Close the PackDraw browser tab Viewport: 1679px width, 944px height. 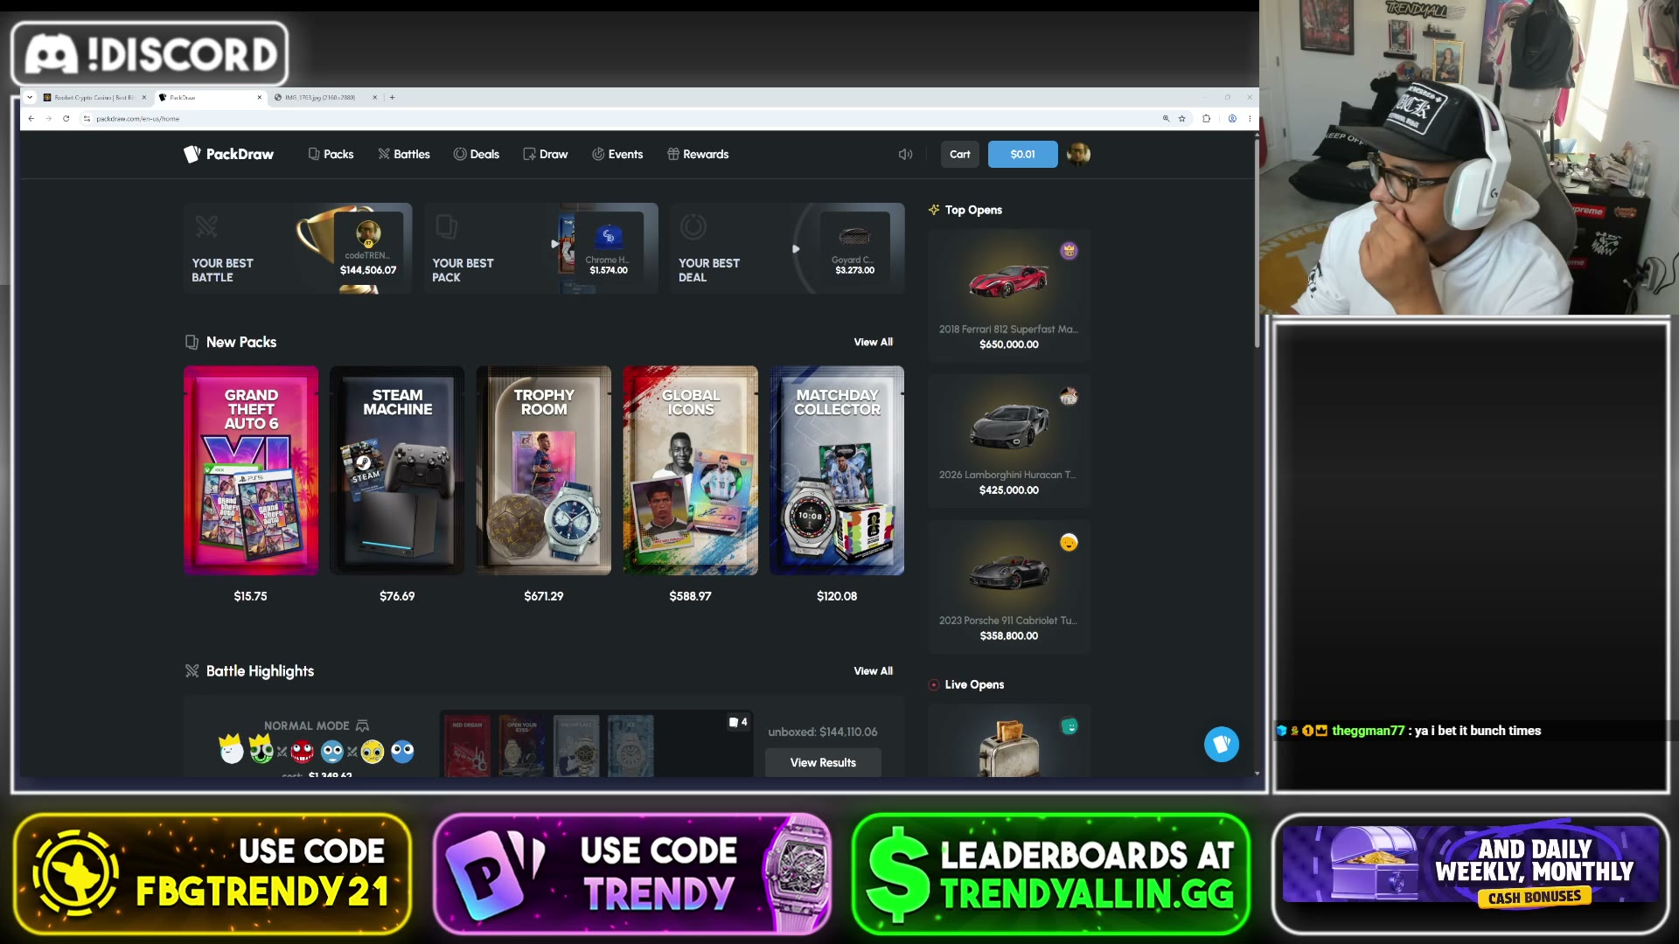259,97
